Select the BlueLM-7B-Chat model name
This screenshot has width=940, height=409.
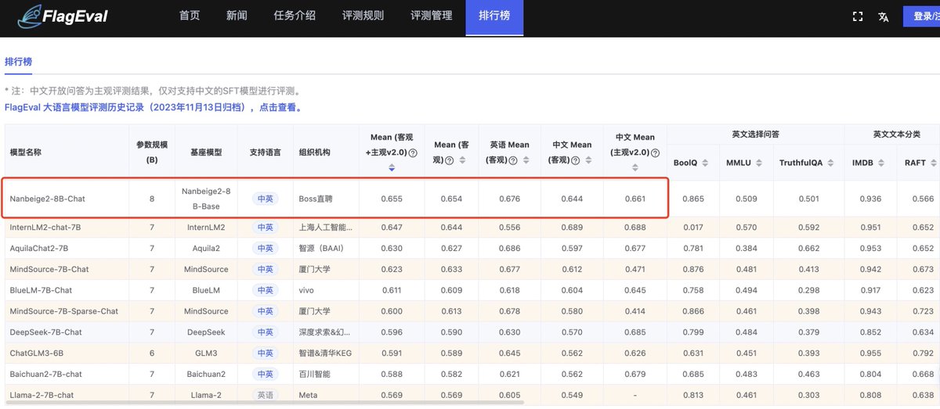pyautogui.click(x=41, y=290)
